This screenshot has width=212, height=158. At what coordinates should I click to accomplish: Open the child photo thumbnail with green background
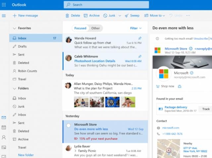(x=128, y=102)
